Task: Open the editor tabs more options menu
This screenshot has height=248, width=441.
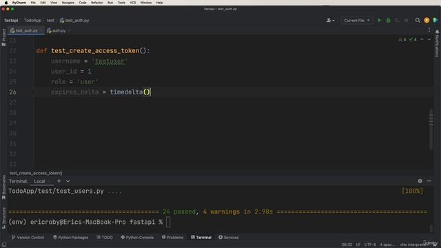Action: tap(429, 30)
